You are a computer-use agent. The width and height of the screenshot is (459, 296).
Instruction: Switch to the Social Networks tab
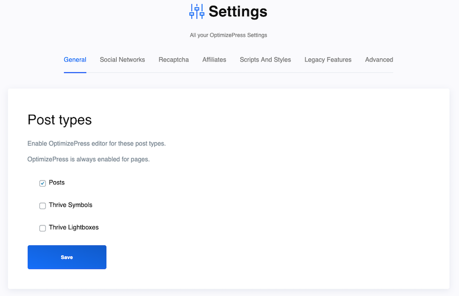123,60
